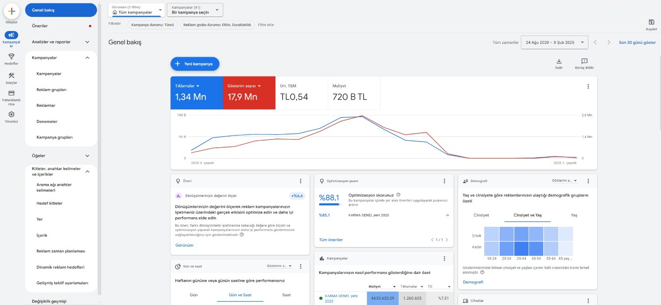Click the Görüş Bildir feedback icon
Screen dimensions: 661x305
point(584,61)
